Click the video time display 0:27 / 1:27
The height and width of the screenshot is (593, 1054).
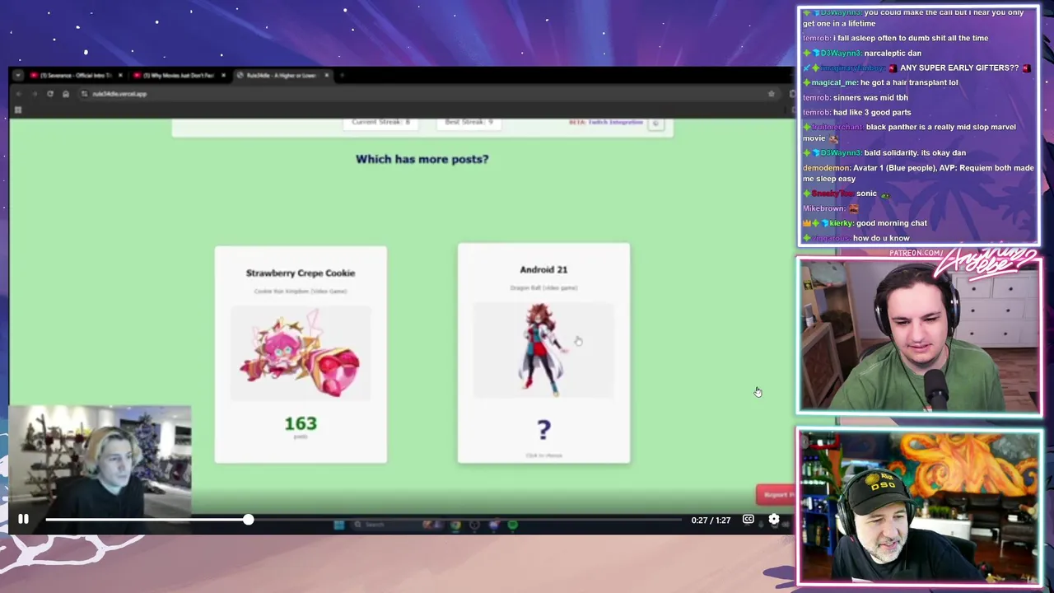pyautogui.click(x=711, y=520)
